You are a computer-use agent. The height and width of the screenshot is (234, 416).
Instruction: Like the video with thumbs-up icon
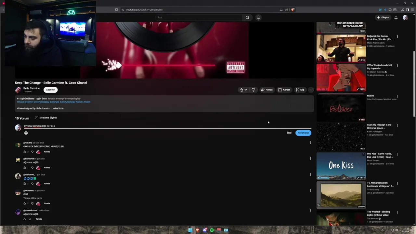243,90
